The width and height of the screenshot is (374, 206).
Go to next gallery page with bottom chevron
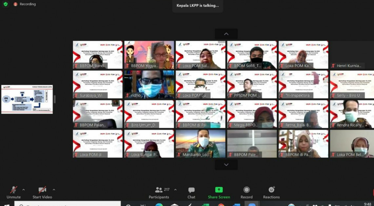pos(226,165)
